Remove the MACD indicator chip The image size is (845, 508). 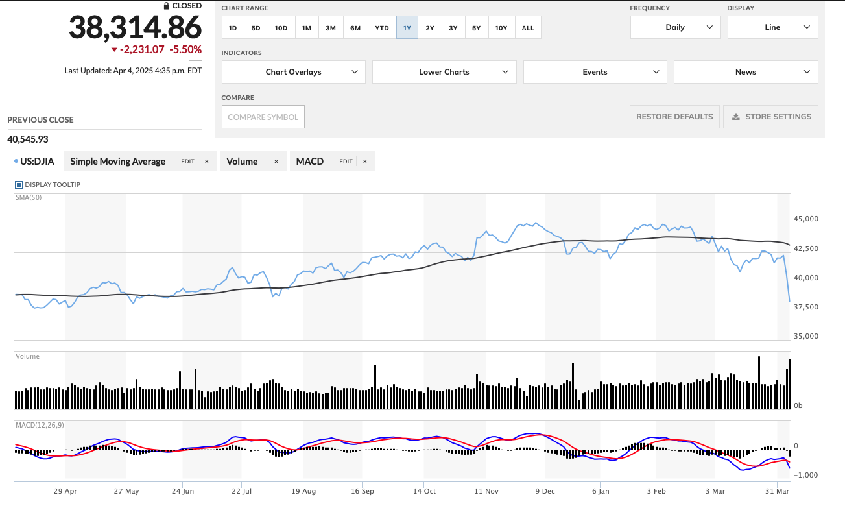[x=365, y=162]
